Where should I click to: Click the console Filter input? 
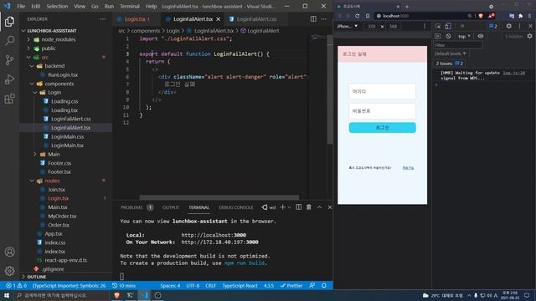click(458, 45)
